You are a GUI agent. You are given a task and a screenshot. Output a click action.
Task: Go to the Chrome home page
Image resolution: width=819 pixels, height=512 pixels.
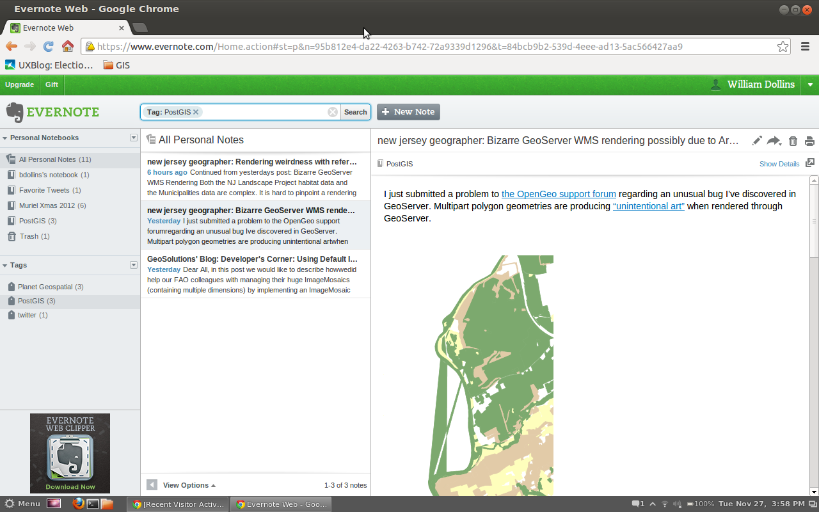coord(67,46)
